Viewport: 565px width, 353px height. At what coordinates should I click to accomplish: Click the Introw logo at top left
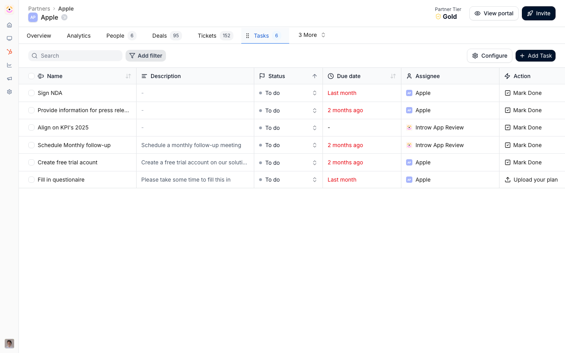tap(9, 9)
